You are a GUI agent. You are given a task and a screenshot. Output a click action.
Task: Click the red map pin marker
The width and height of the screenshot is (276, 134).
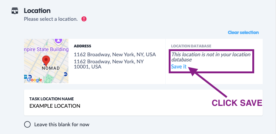click(x=46, y=61)
